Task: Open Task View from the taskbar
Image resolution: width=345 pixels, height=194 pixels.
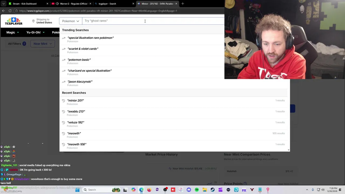Action: pos(125,190)
